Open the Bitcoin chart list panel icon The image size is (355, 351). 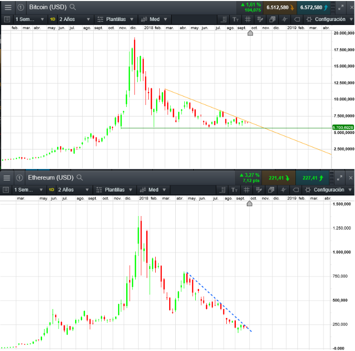tap(7, 19)
